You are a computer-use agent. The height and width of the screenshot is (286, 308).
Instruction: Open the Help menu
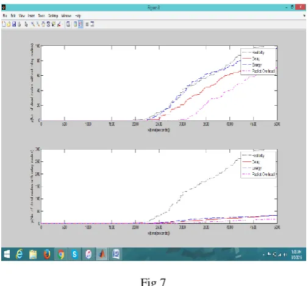[x=78, y=16]
